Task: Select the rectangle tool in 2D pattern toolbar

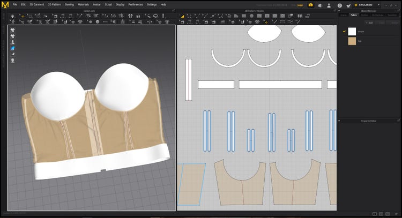Action: (x=243, y=16)
